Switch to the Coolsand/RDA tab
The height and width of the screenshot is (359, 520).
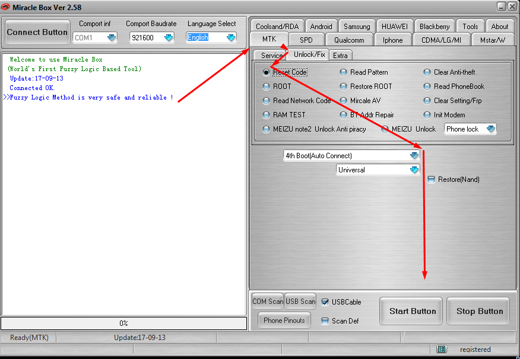pyautogui.click(x=277, y=26)
